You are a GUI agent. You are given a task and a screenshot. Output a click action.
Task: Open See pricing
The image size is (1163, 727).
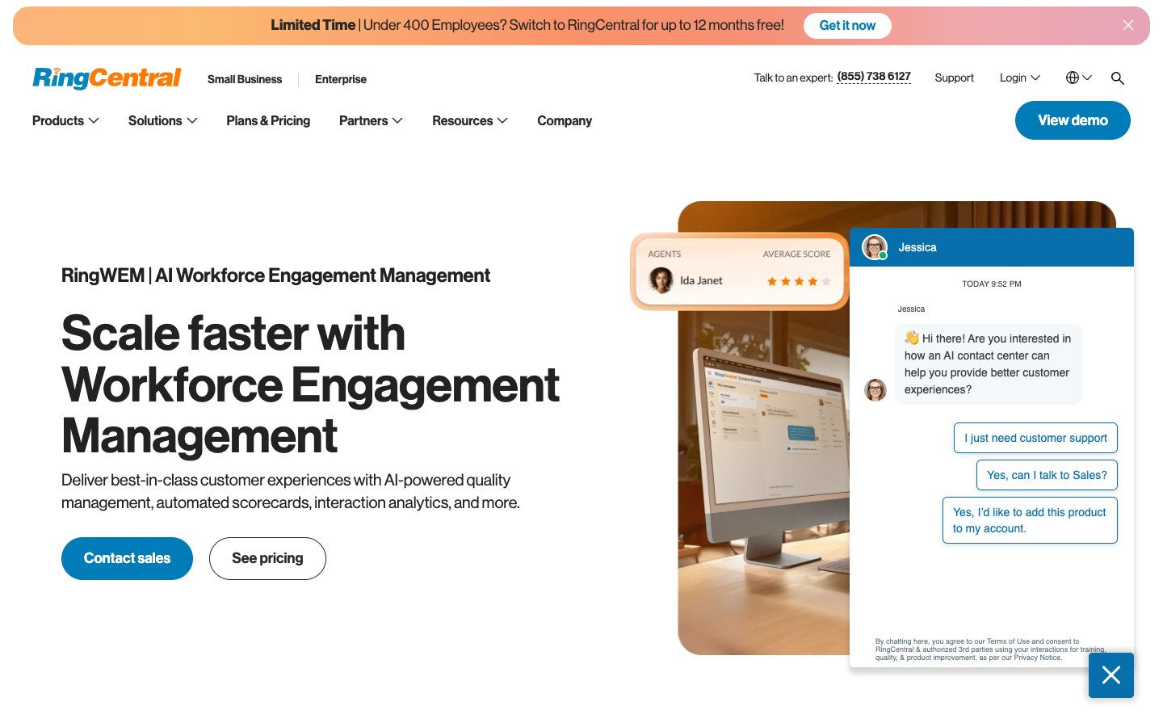pyautogui.click(x=267, y=558)
